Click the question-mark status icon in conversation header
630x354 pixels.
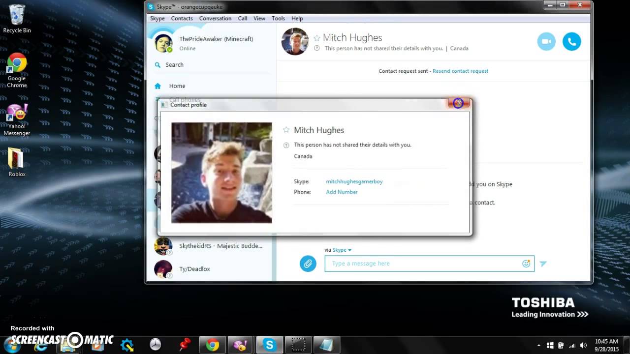[x=316, y=48]
